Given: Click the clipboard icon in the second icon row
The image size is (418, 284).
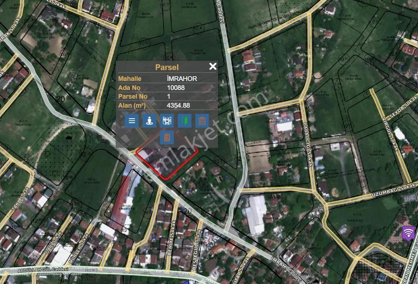Looking at the screenshot, I should 167,137.
